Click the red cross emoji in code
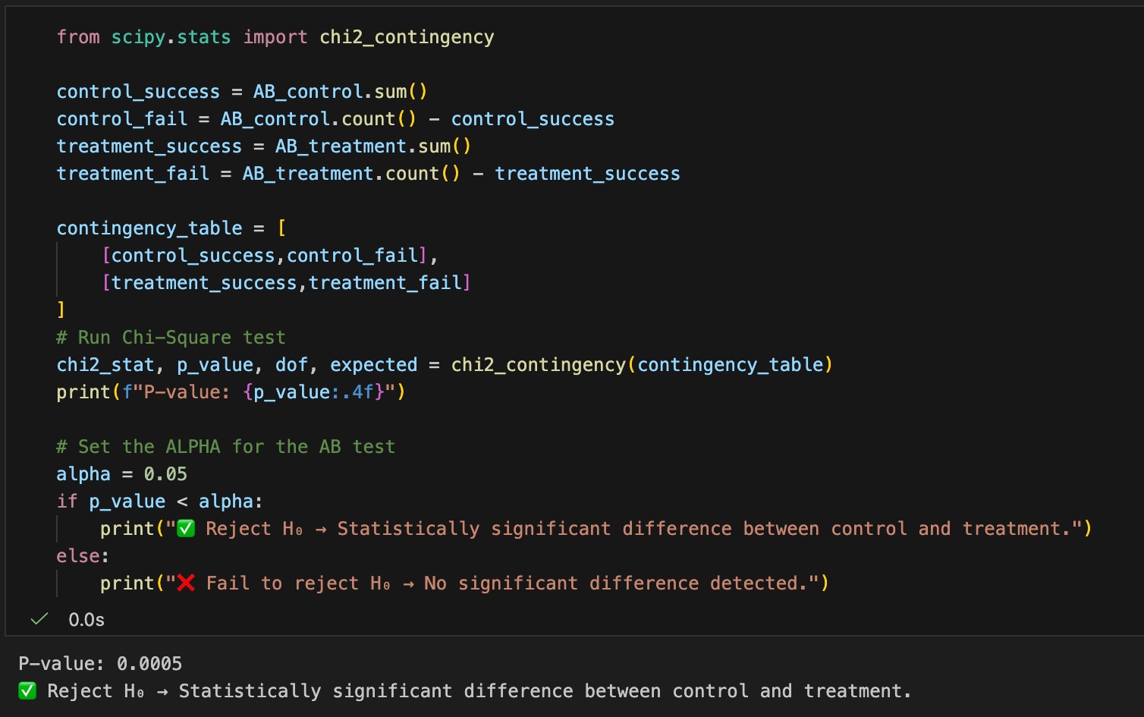Viewport: 1144px width, 717px height. click(x=186, y=583)
